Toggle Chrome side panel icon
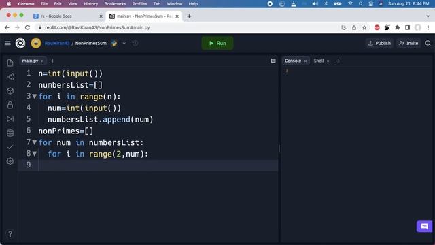Image resolution: width=435 pixels, height=245 pixels. (x=408, y=27)
